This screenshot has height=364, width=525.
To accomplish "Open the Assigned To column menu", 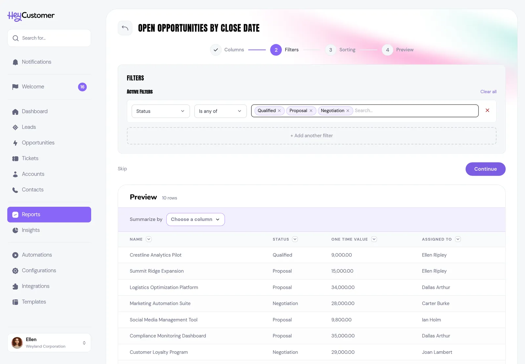I will click(x=458, y=239).
